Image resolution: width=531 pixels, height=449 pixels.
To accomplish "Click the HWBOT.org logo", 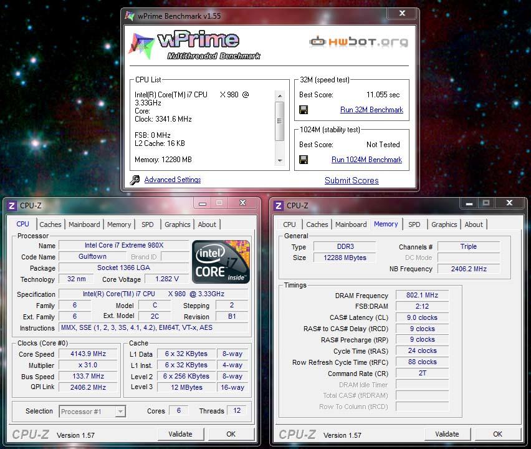I will [x=358, y=42].
